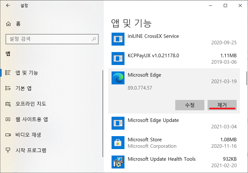Screen dimensions: 248x173
Task: Click the 2020-09-25 date of iniLINE
Action: [x=224, y=43]
